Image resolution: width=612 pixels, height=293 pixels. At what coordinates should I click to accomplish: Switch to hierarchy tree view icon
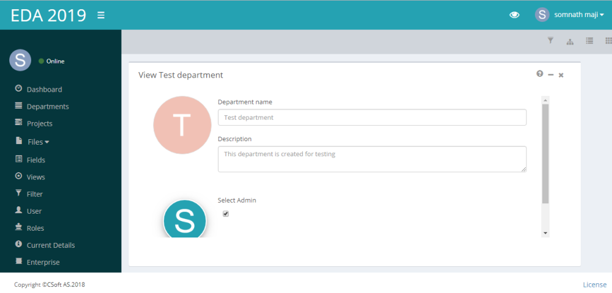click(570, 42)
